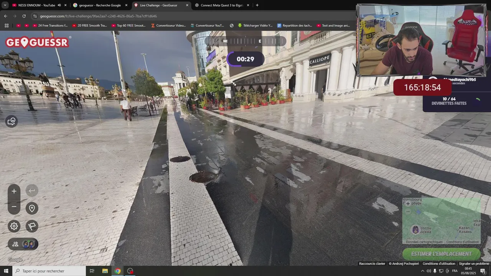Open the clock showing 08:45
Screen dimensions: 491x276
coord(468,271)
